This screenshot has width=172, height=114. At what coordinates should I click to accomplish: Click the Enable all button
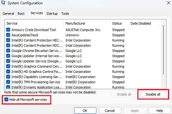(x=124, y=94)
